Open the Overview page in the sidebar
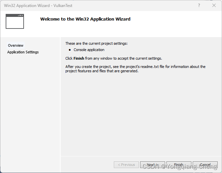The image size is (222, 173). (16, 45)
